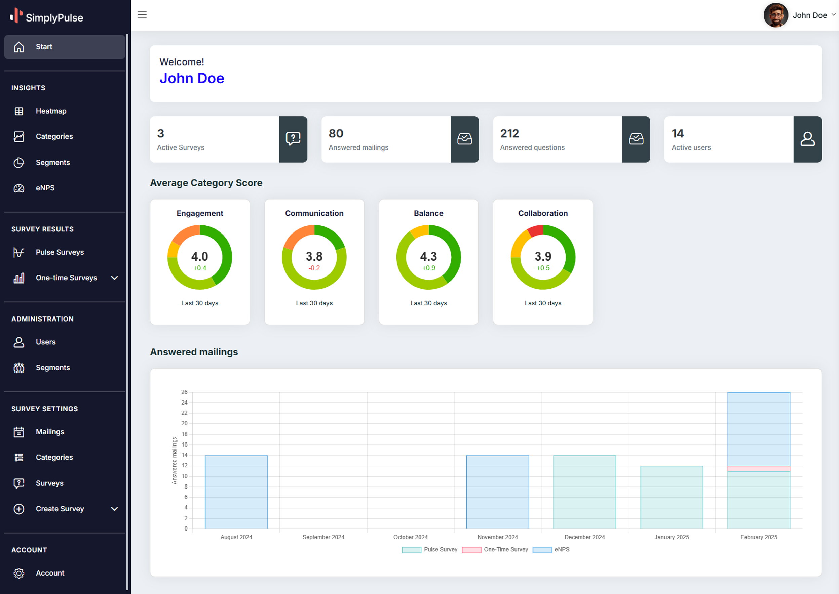Toggle eNPS legend item in chart
The height and width of the screenshot is (594, 839).
coord(551,550)
